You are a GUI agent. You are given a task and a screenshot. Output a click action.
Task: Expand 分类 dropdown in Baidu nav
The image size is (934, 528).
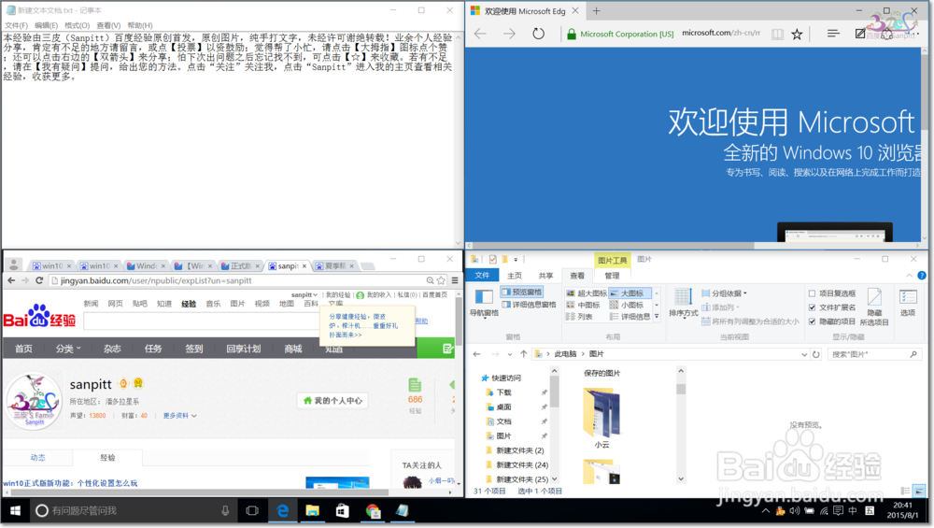[x=68, y=349]
